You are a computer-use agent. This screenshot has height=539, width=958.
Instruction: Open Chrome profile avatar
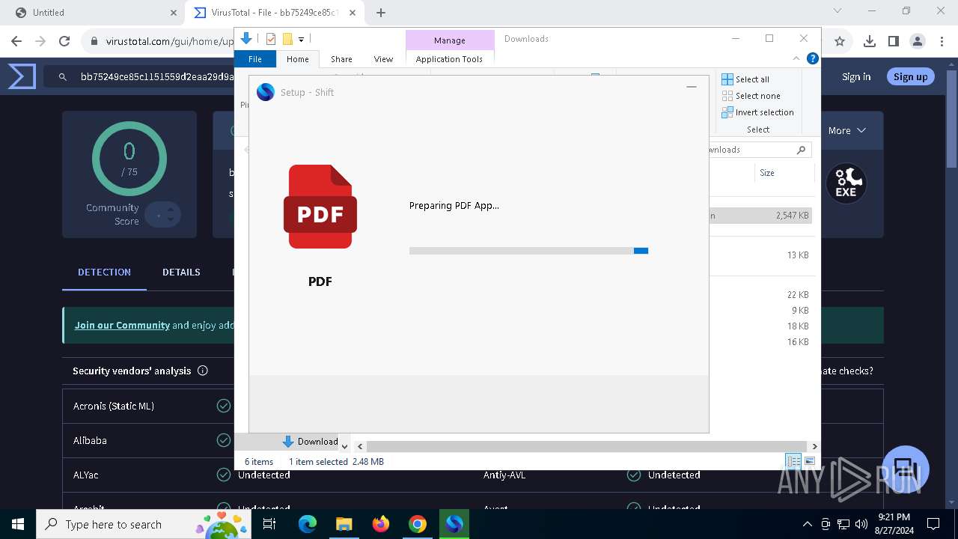[x=918, y=41]
